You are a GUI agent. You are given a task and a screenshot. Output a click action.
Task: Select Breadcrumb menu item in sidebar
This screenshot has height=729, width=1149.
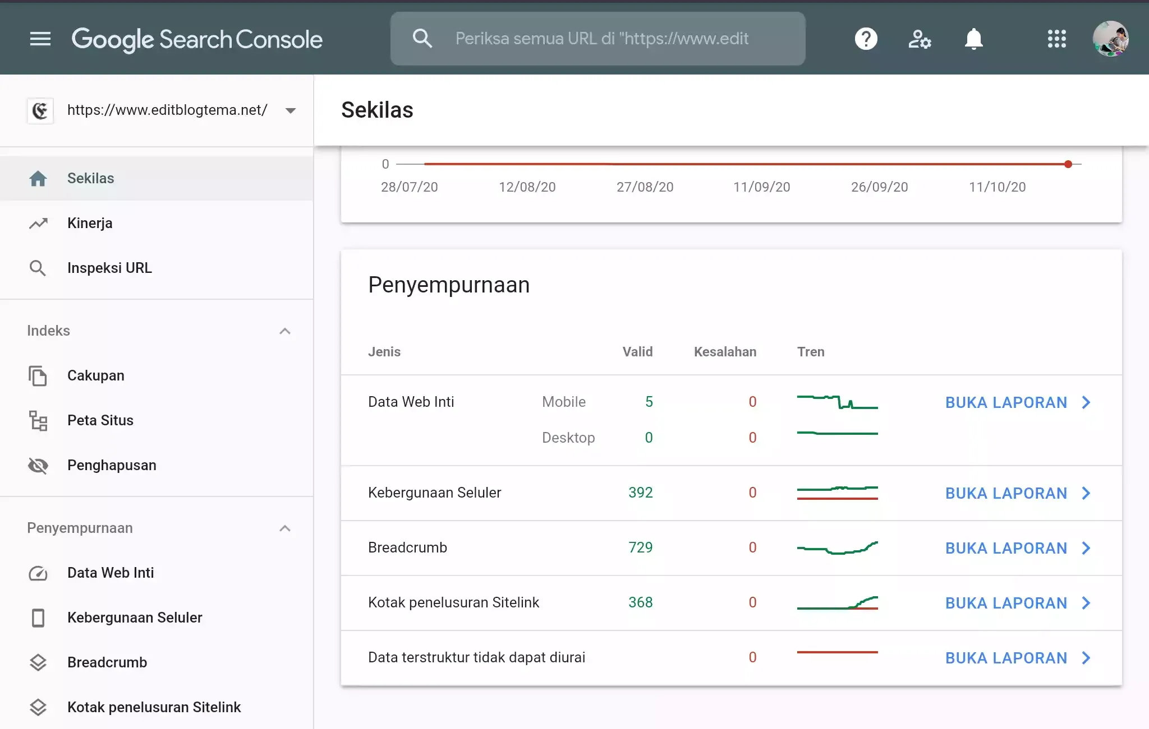(x=107, y=661)
